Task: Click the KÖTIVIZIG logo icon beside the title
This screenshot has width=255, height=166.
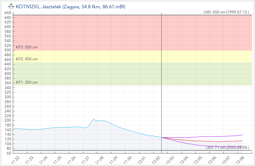Action: (11, 5)
